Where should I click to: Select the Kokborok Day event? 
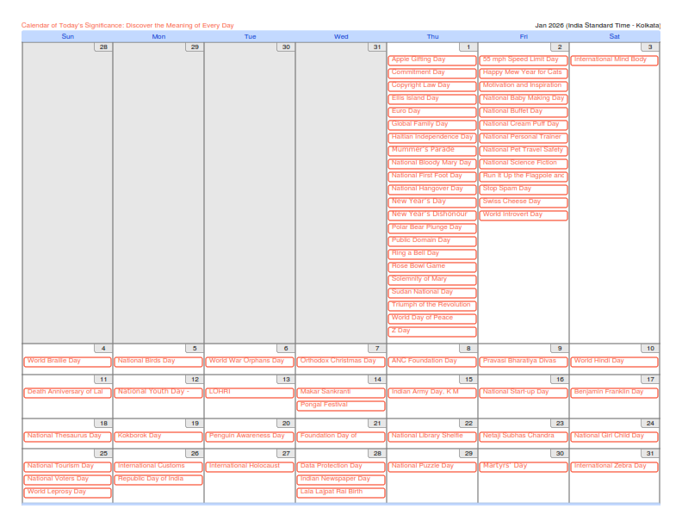coord(158,436)
